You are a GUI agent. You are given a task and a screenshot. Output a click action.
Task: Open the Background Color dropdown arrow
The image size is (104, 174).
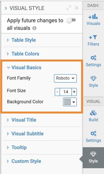coord(74,102)
